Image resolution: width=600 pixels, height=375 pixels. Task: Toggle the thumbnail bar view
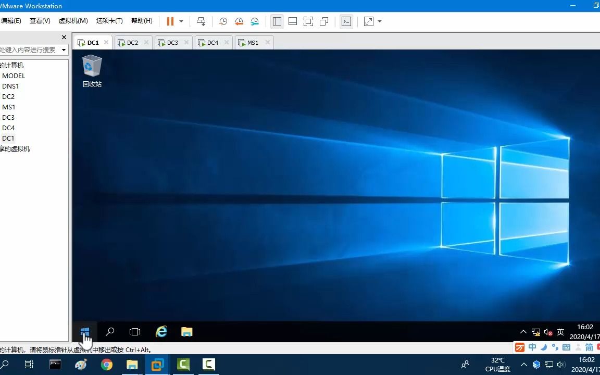[x=293, y=21]
